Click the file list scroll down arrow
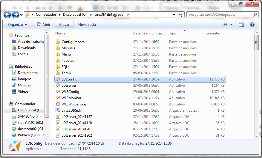The width and height of the screenshot is (262, 158). coord(257,136)
